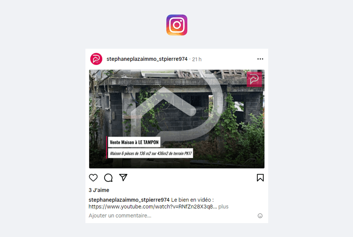The image size is (353, 237).
Task: Click the 21 h timestamp
Action: pos(197,59)
